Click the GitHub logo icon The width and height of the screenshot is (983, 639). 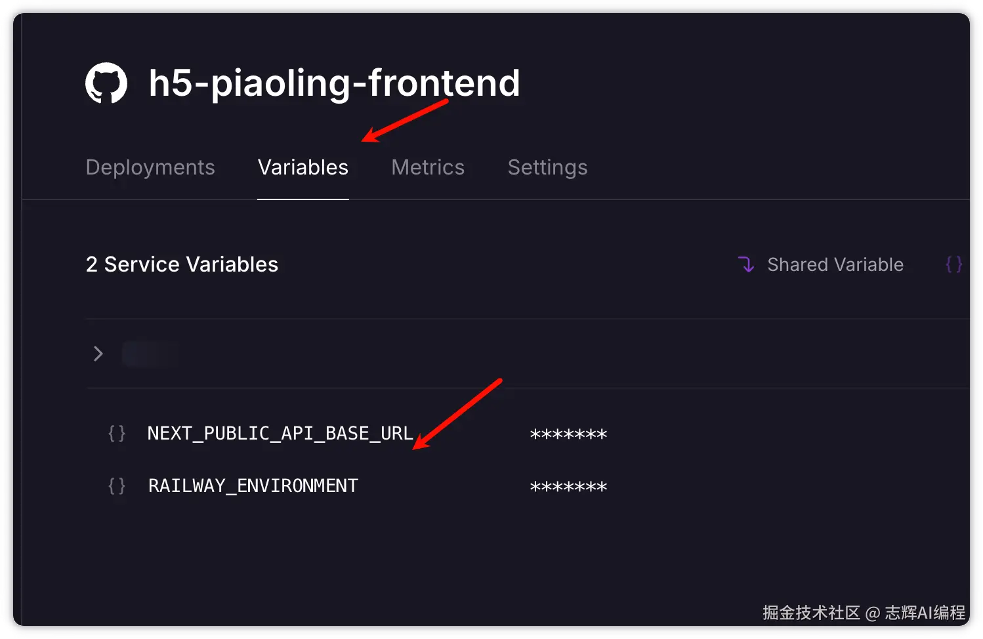pyautogui.click(x=106, y=83)
